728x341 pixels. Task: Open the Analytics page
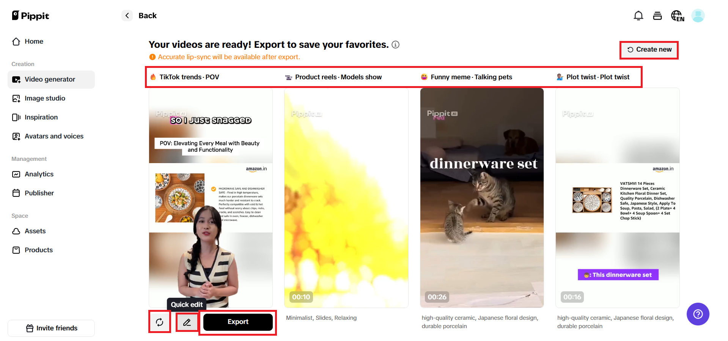click(39, 174)
